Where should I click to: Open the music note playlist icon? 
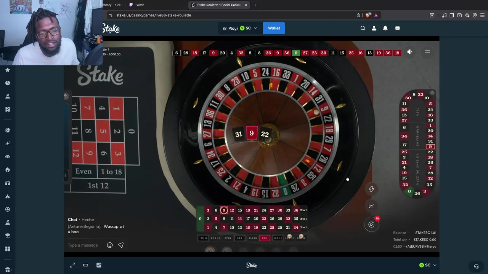(444, 15)
